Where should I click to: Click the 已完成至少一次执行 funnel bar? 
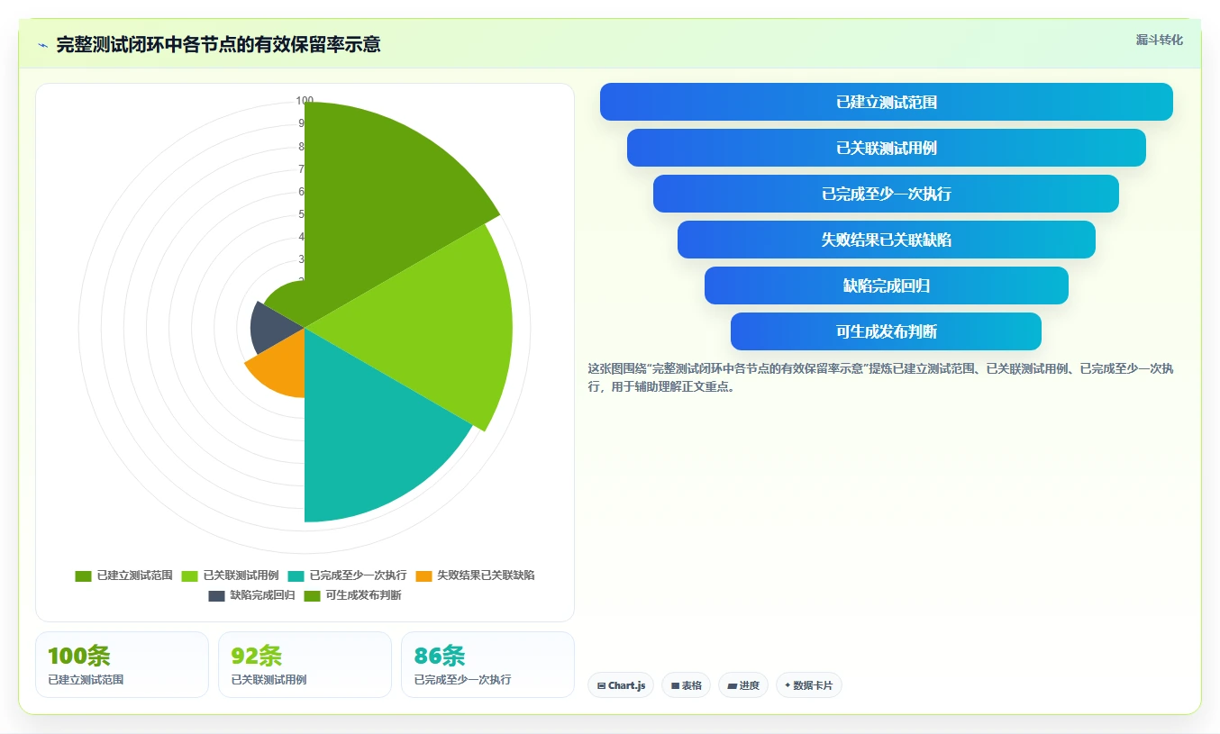tap(887, 194)
